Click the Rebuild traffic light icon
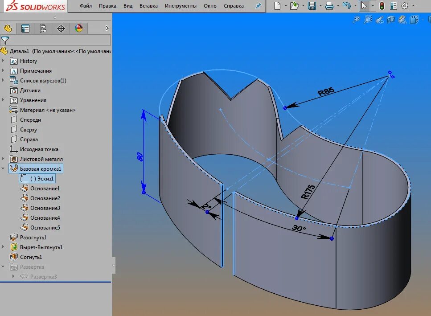Image resolution: width=431 pixels, height=316 pixels. pyautogui.click(x=382, y=5)
